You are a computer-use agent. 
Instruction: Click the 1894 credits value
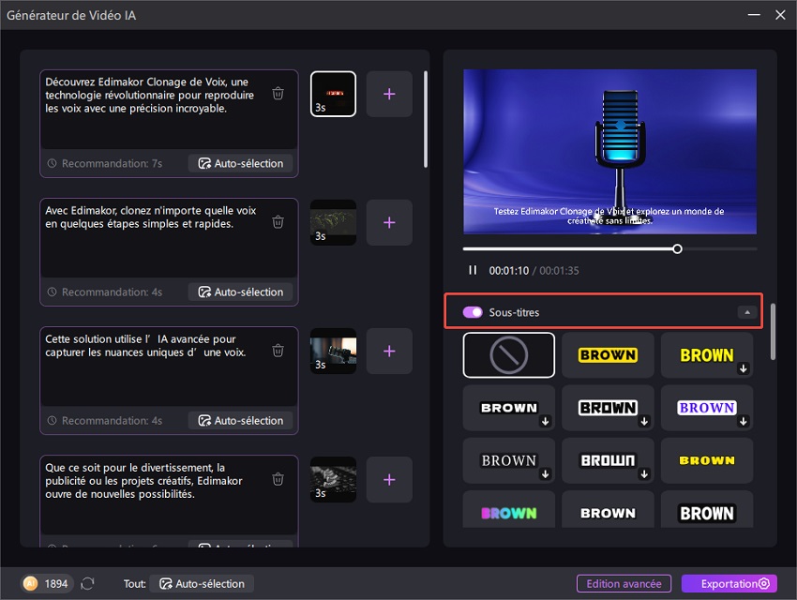[x=56, y=583]
